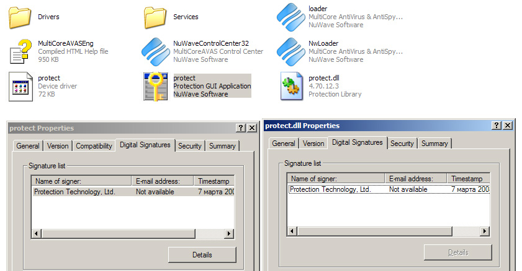
Task: Click horizontal scrollbar thumb in protect.dll Properties list
Action: (x=374, y=231)
